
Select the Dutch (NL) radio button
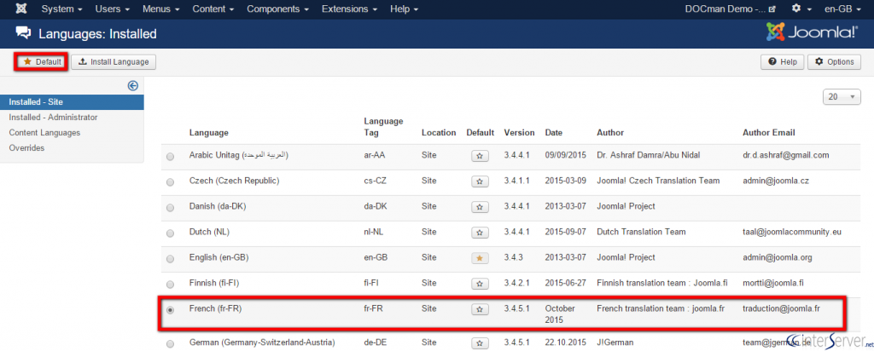click(x=170, y=233)
